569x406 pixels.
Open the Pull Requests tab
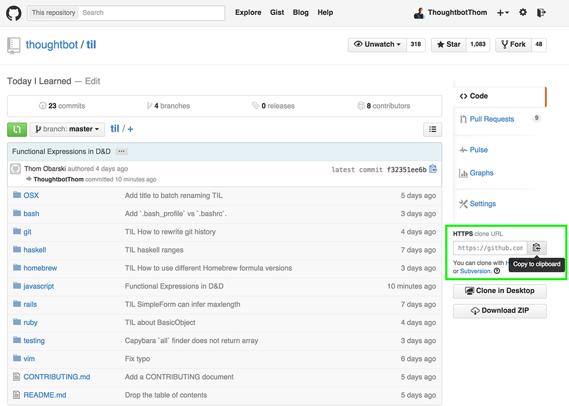(x=491, y=119)
